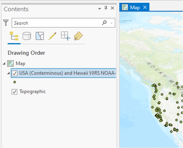183x148 pixels.
Task: Select the Topographic layer name
Action: (x=32, y=92)
